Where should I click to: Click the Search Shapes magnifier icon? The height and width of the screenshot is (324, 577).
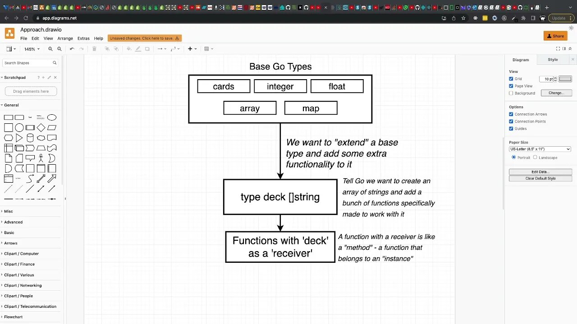click(x=55, y=63)
